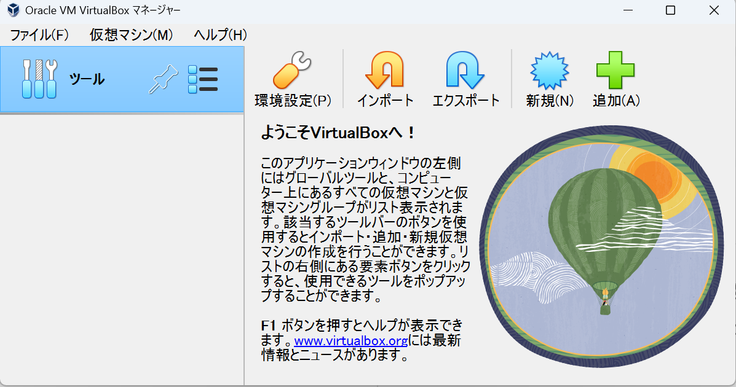
Task: Click the エクスポート export appliance icon
Action: 465,71
